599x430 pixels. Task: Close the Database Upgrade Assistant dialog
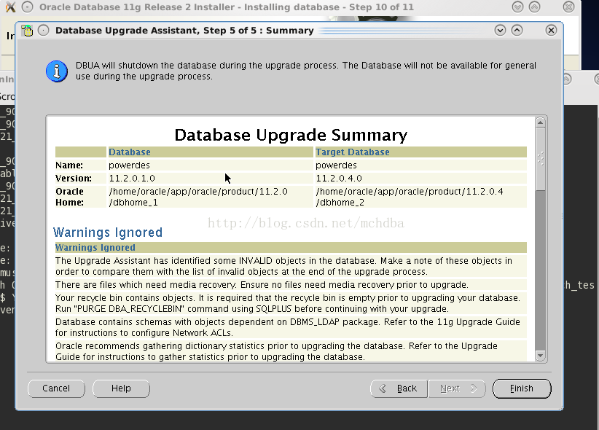pyautogui.click(x=551, y=31)
